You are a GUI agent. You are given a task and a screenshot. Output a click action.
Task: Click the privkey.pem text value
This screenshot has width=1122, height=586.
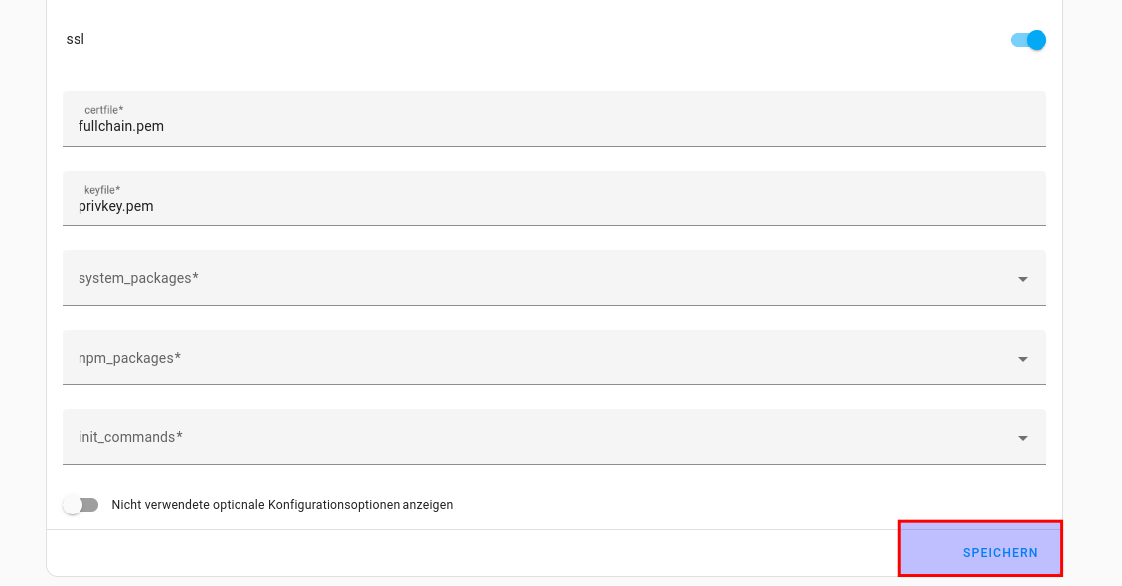pyautogui.click(x=115, y=206)
